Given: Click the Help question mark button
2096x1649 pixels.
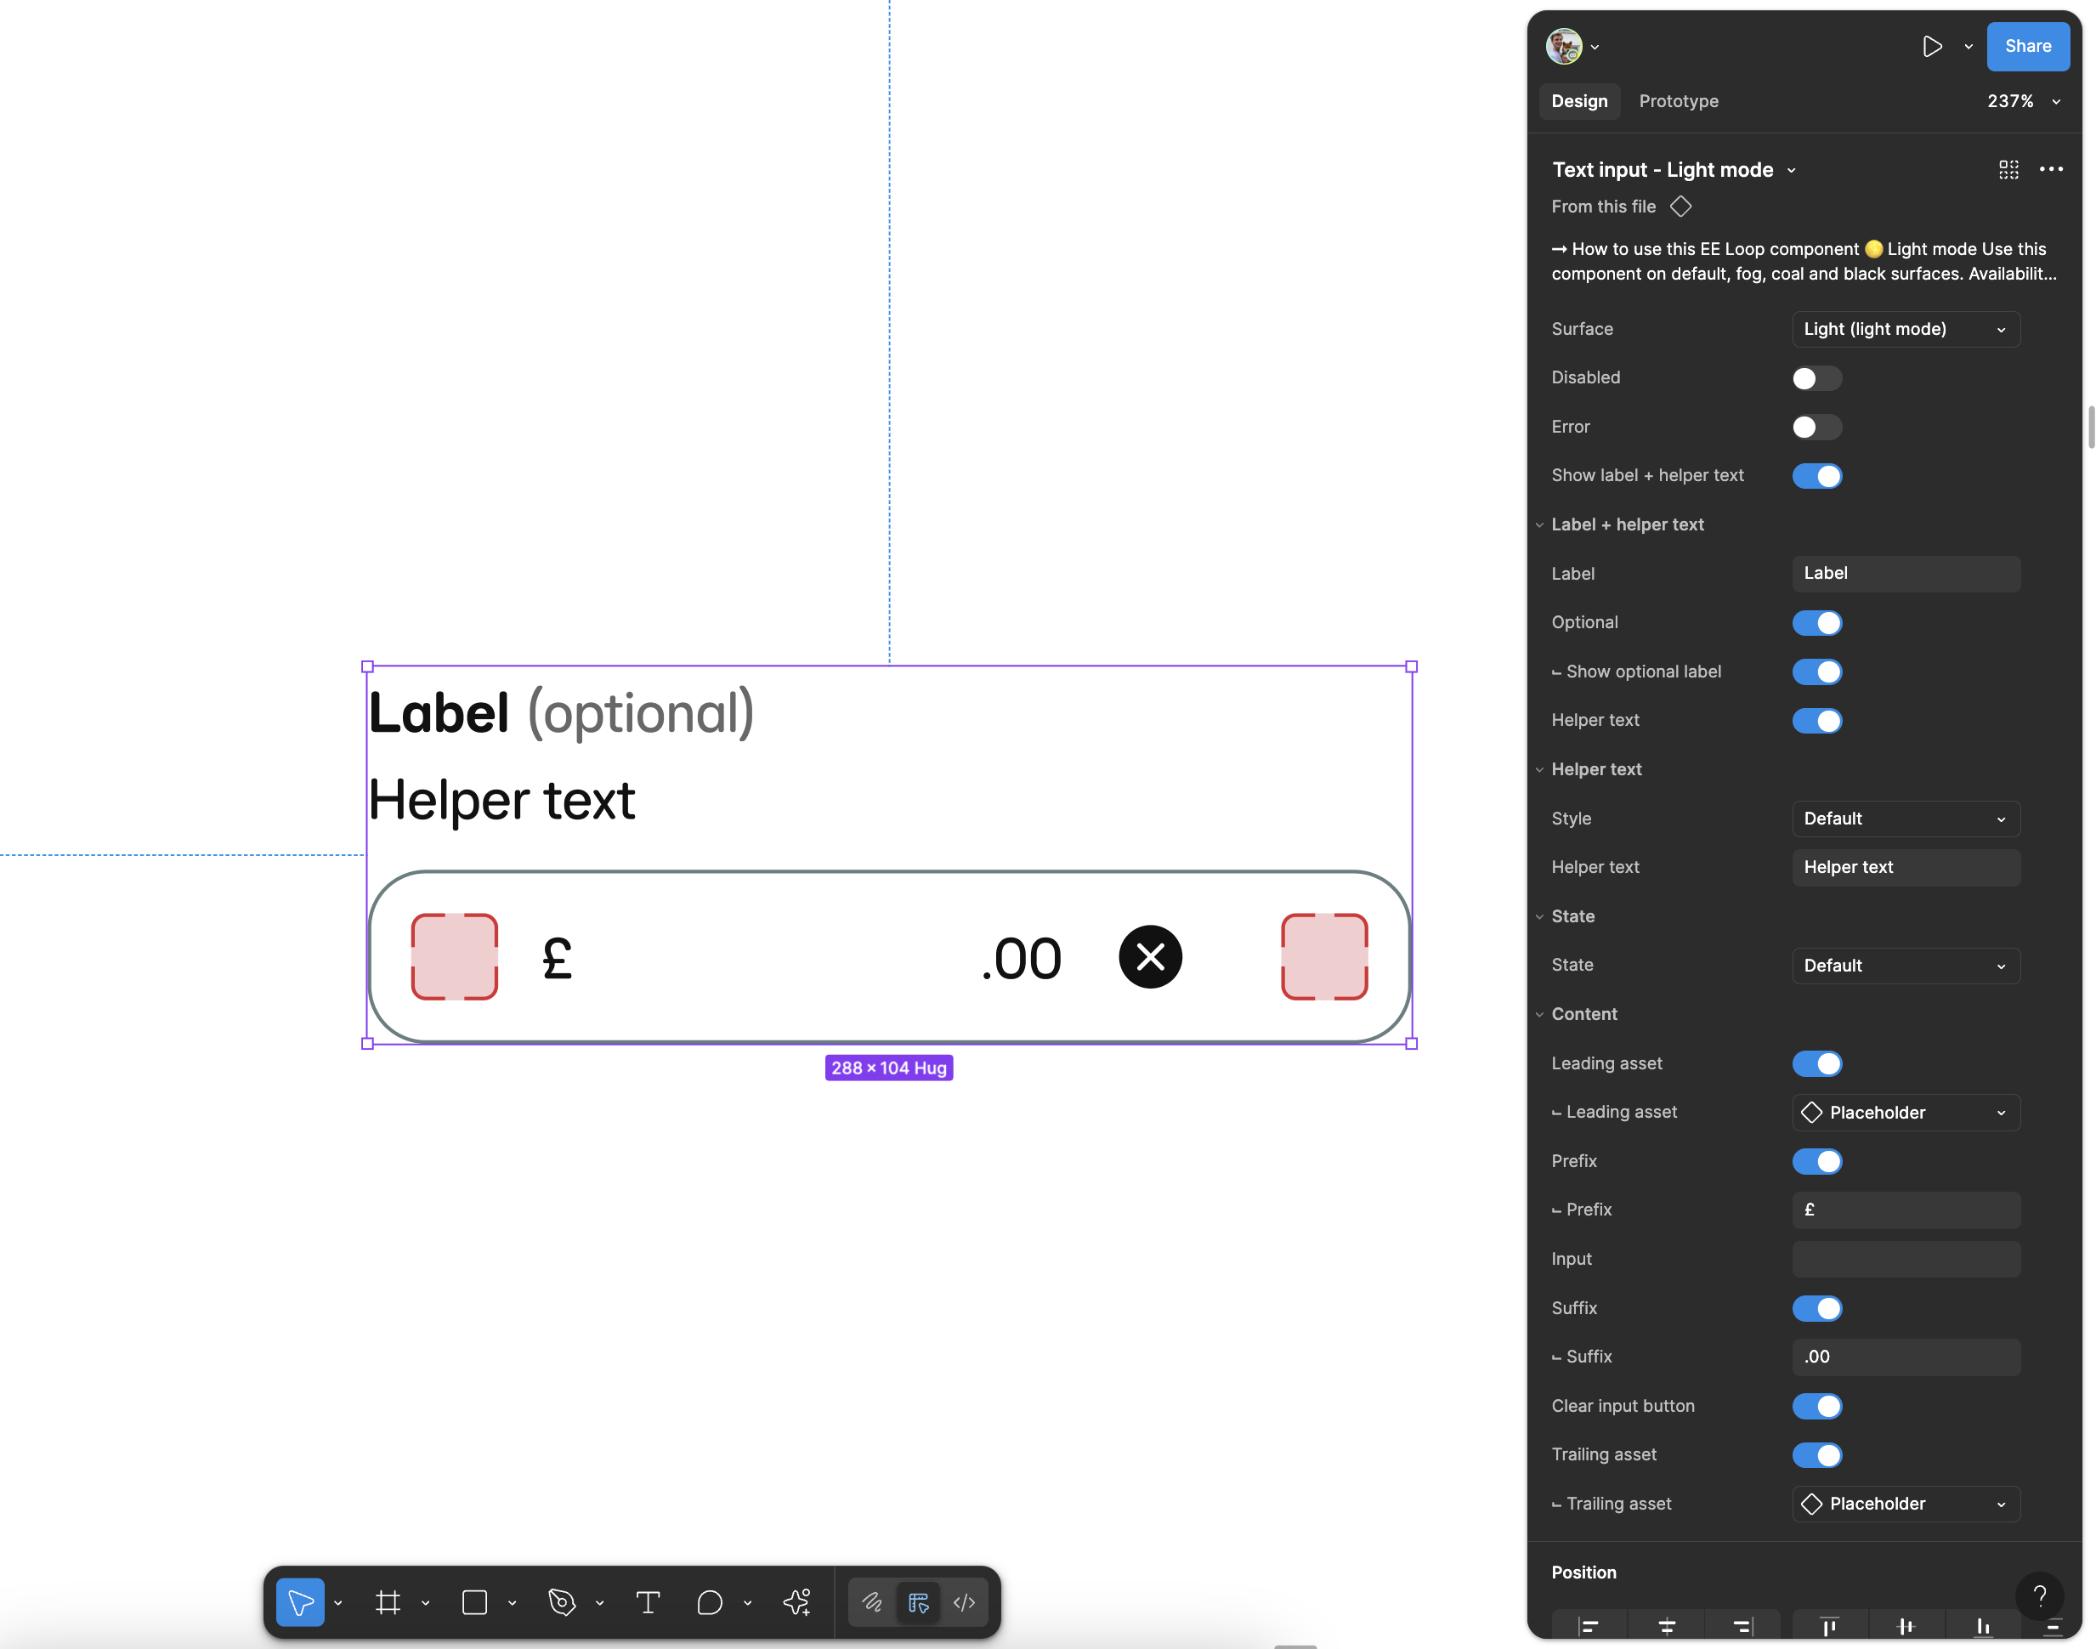Looking at the screenshot, I should point(2039,1596).
